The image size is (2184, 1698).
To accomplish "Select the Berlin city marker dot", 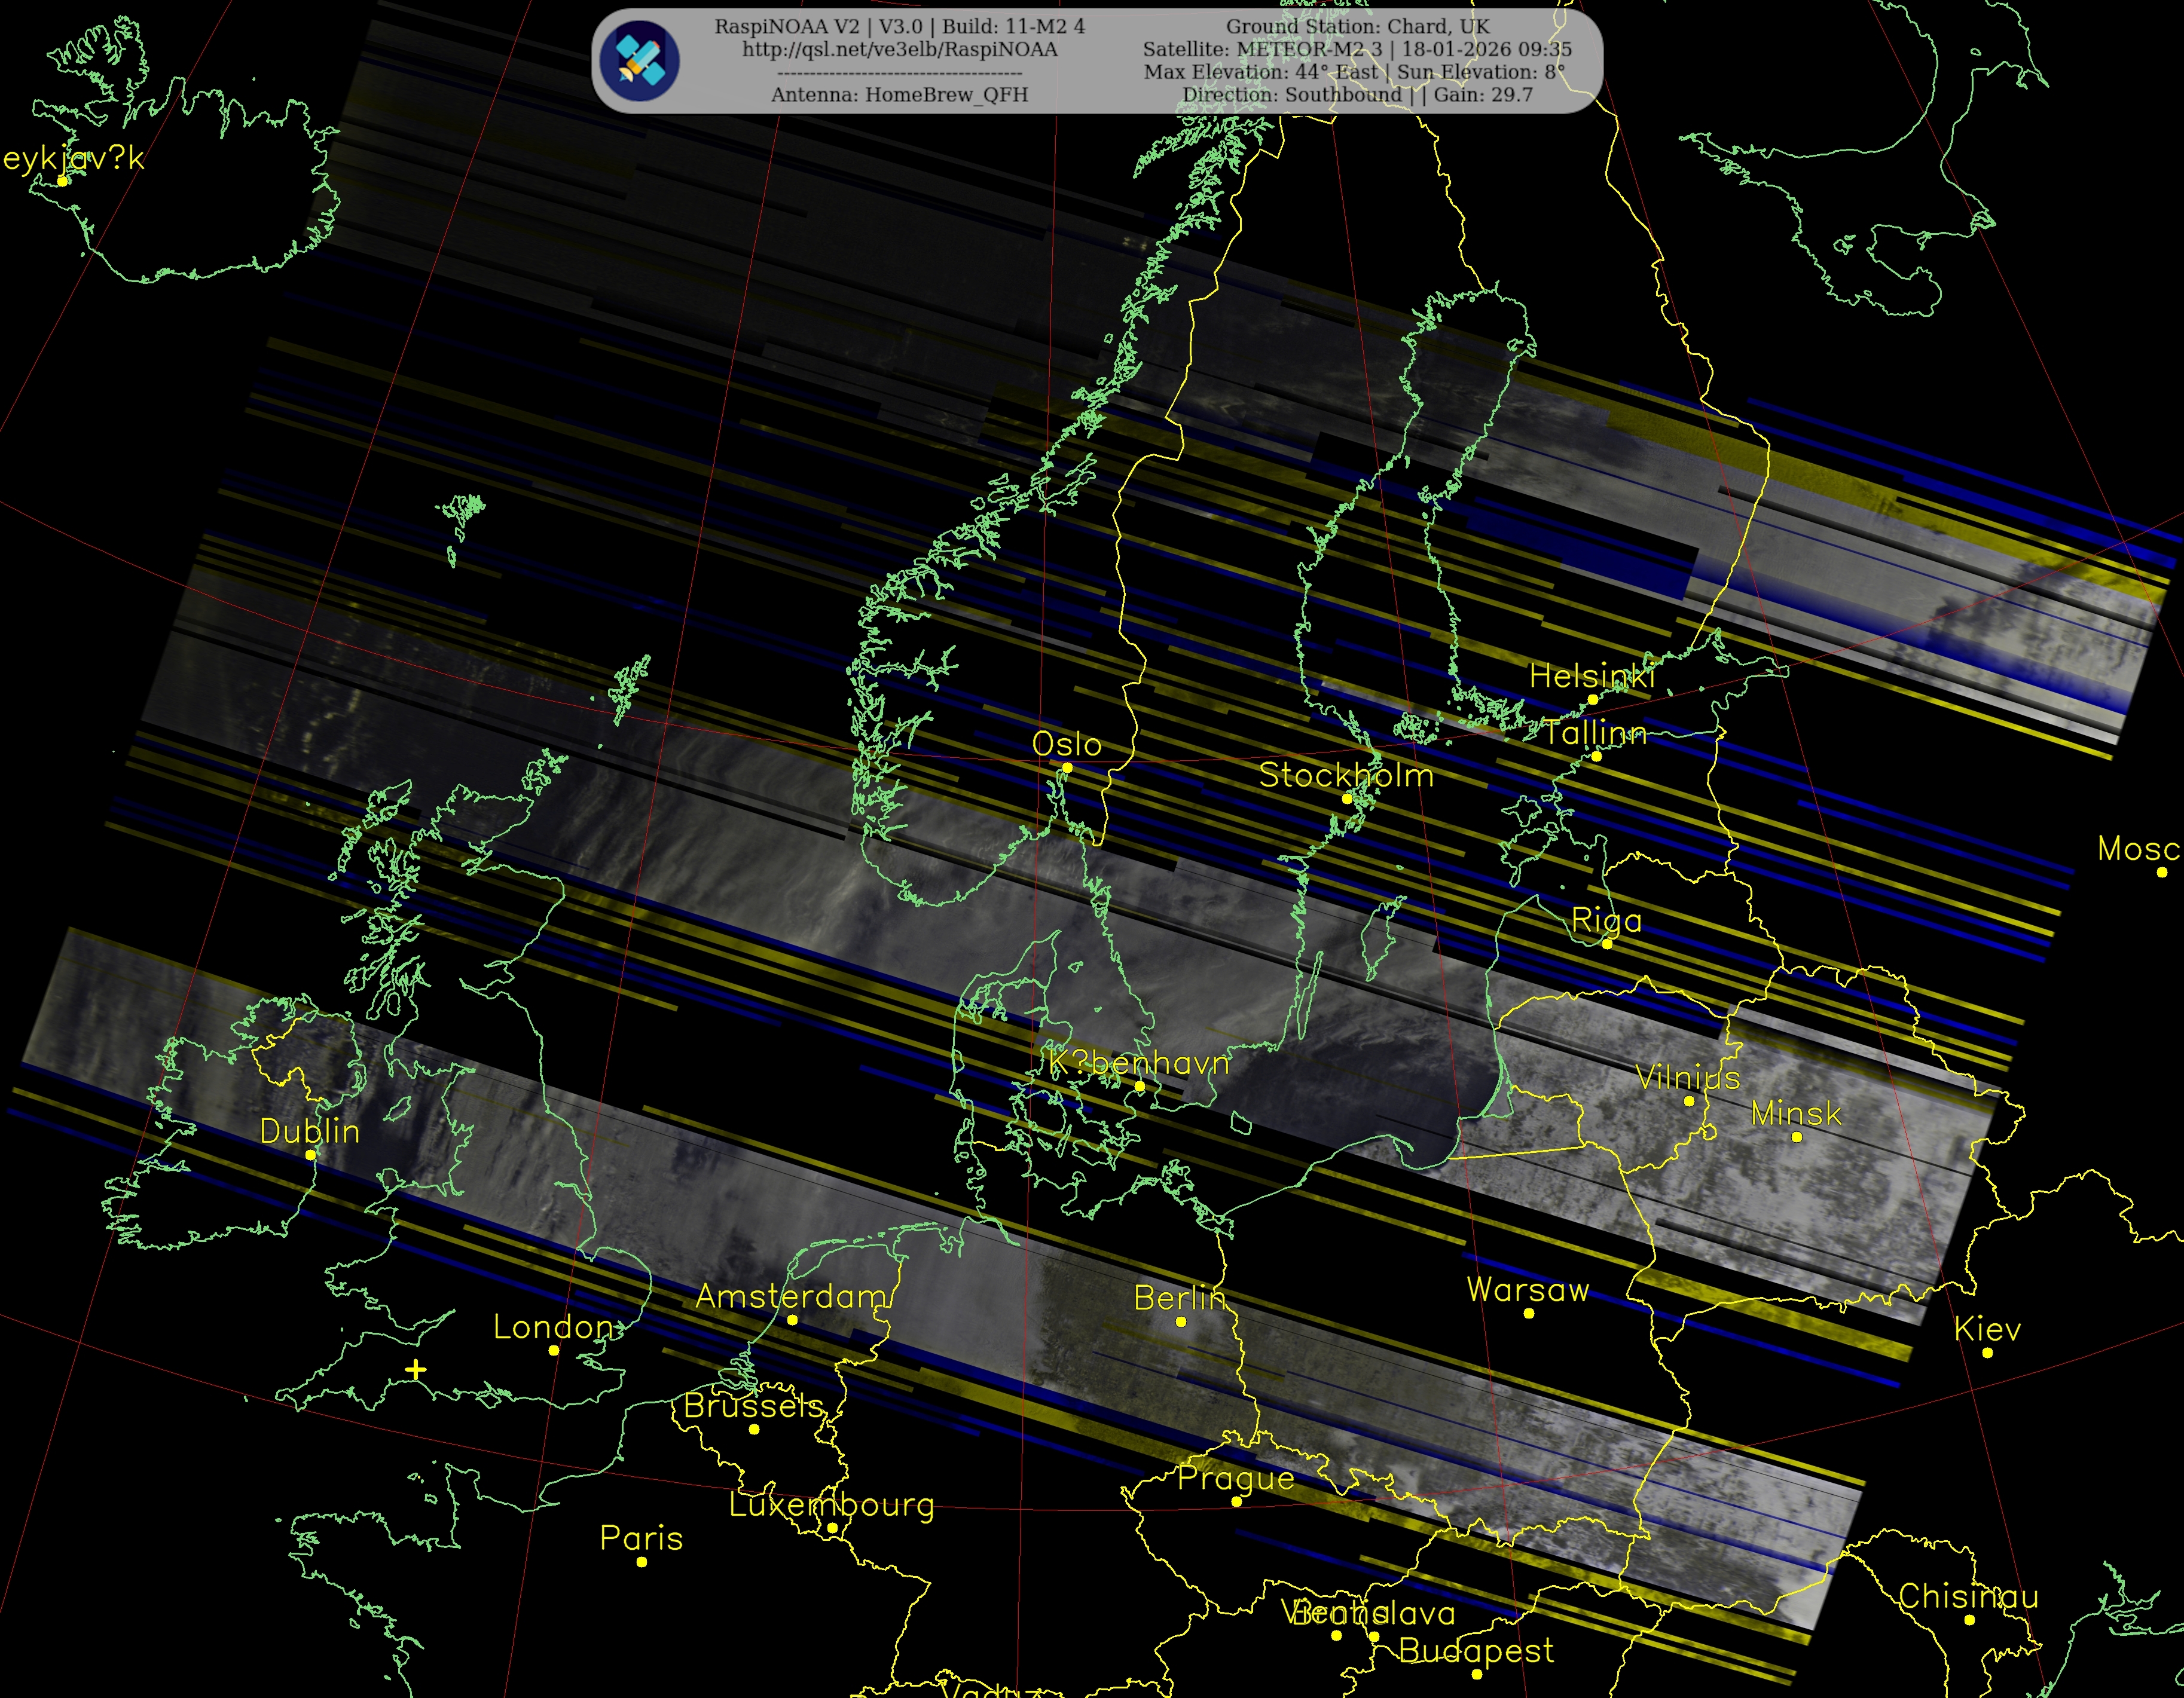I will tap(1181, 1321).
